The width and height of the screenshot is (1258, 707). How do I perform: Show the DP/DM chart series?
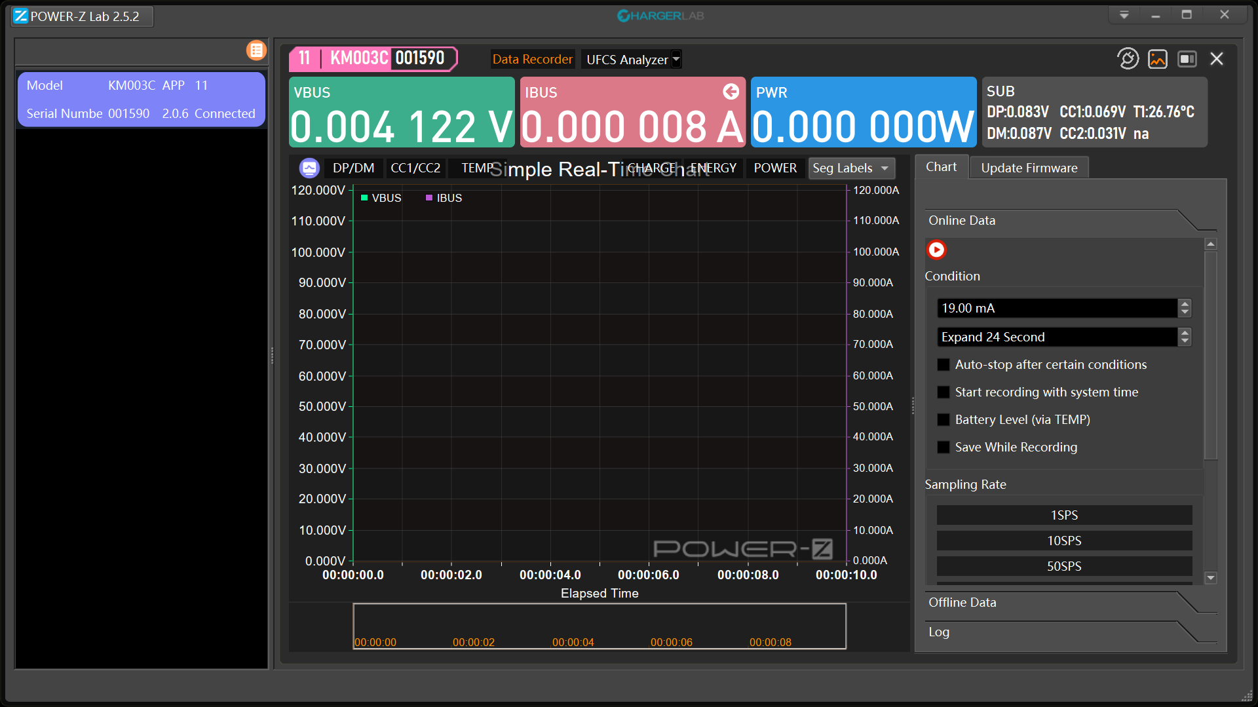coord(353,168)
